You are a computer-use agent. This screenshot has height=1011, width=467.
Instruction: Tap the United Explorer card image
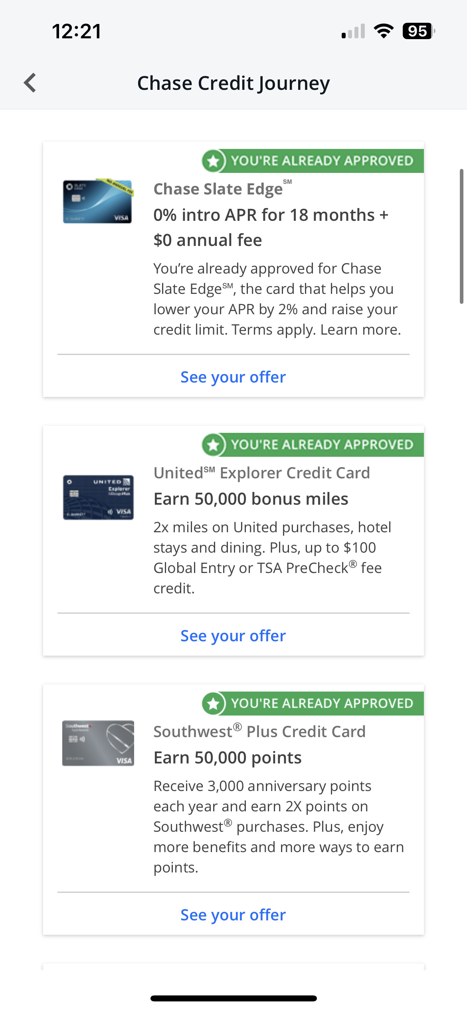coord(98,497)
